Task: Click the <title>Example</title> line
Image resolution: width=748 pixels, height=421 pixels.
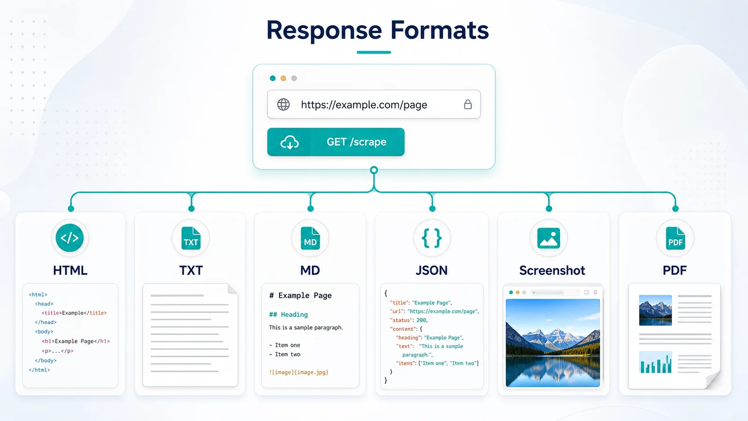Action: click(74, 313)
